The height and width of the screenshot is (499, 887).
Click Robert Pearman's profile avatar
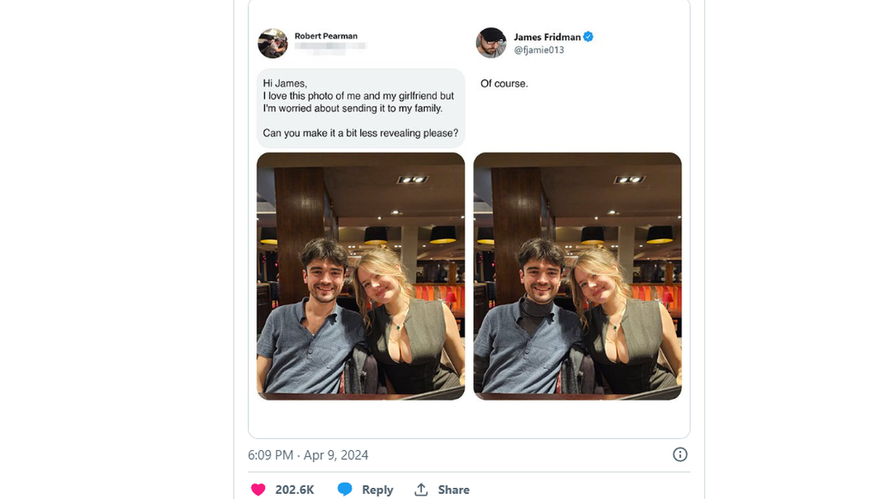[272, 43]
